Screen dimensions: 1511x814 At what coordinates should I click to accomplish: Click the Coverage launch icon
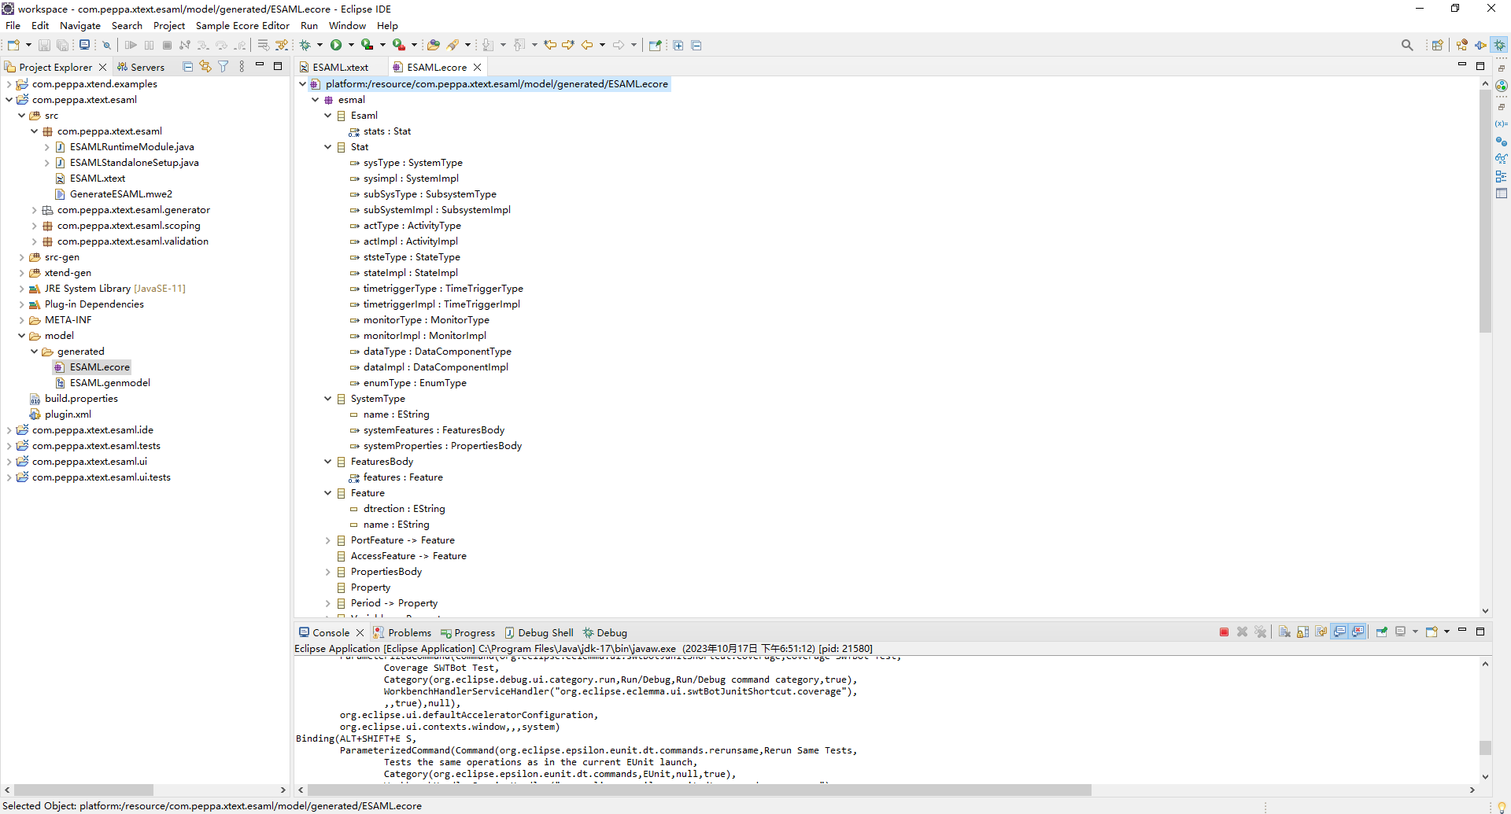tap(367, 45)
